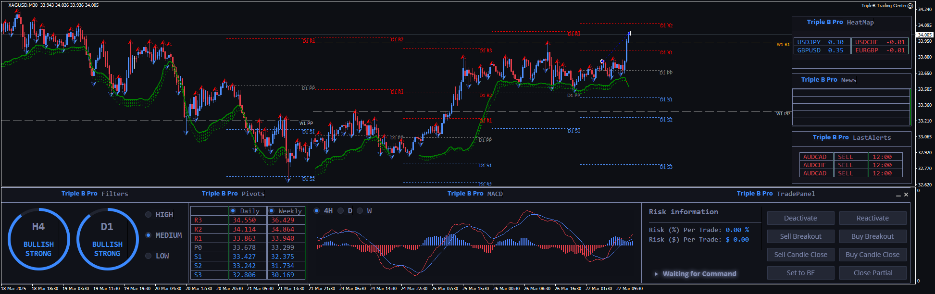935x294 pixels.
Task: Click the D1 bullish strong gauge
Action: pos(107,239)
